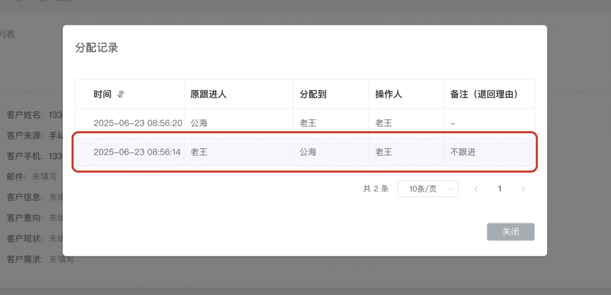Screen dimensions: 611x295
Task: Go to the previous page arrow
Action: [476, 189]
